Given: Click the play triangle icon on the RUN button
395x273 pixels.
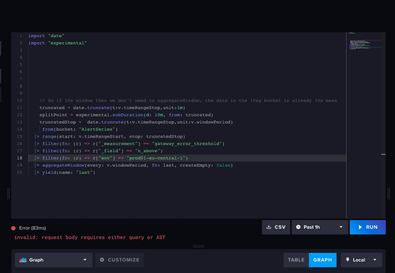Looking at the screenshot, I should pyautogui.click(x=360, y=227).
